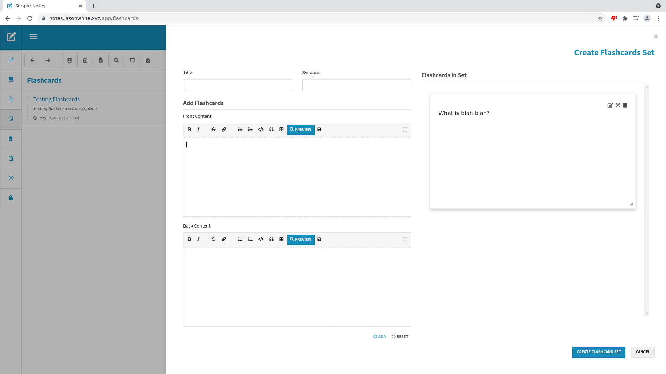Screen dimensions: 666x374
Task: Edit the 'What is blah blah?' flashcard
Action: 610,105
